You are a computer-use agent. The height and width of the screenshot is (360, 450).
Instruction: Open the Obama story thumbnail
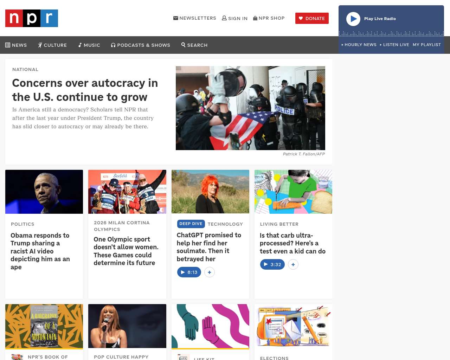(44, 192)
